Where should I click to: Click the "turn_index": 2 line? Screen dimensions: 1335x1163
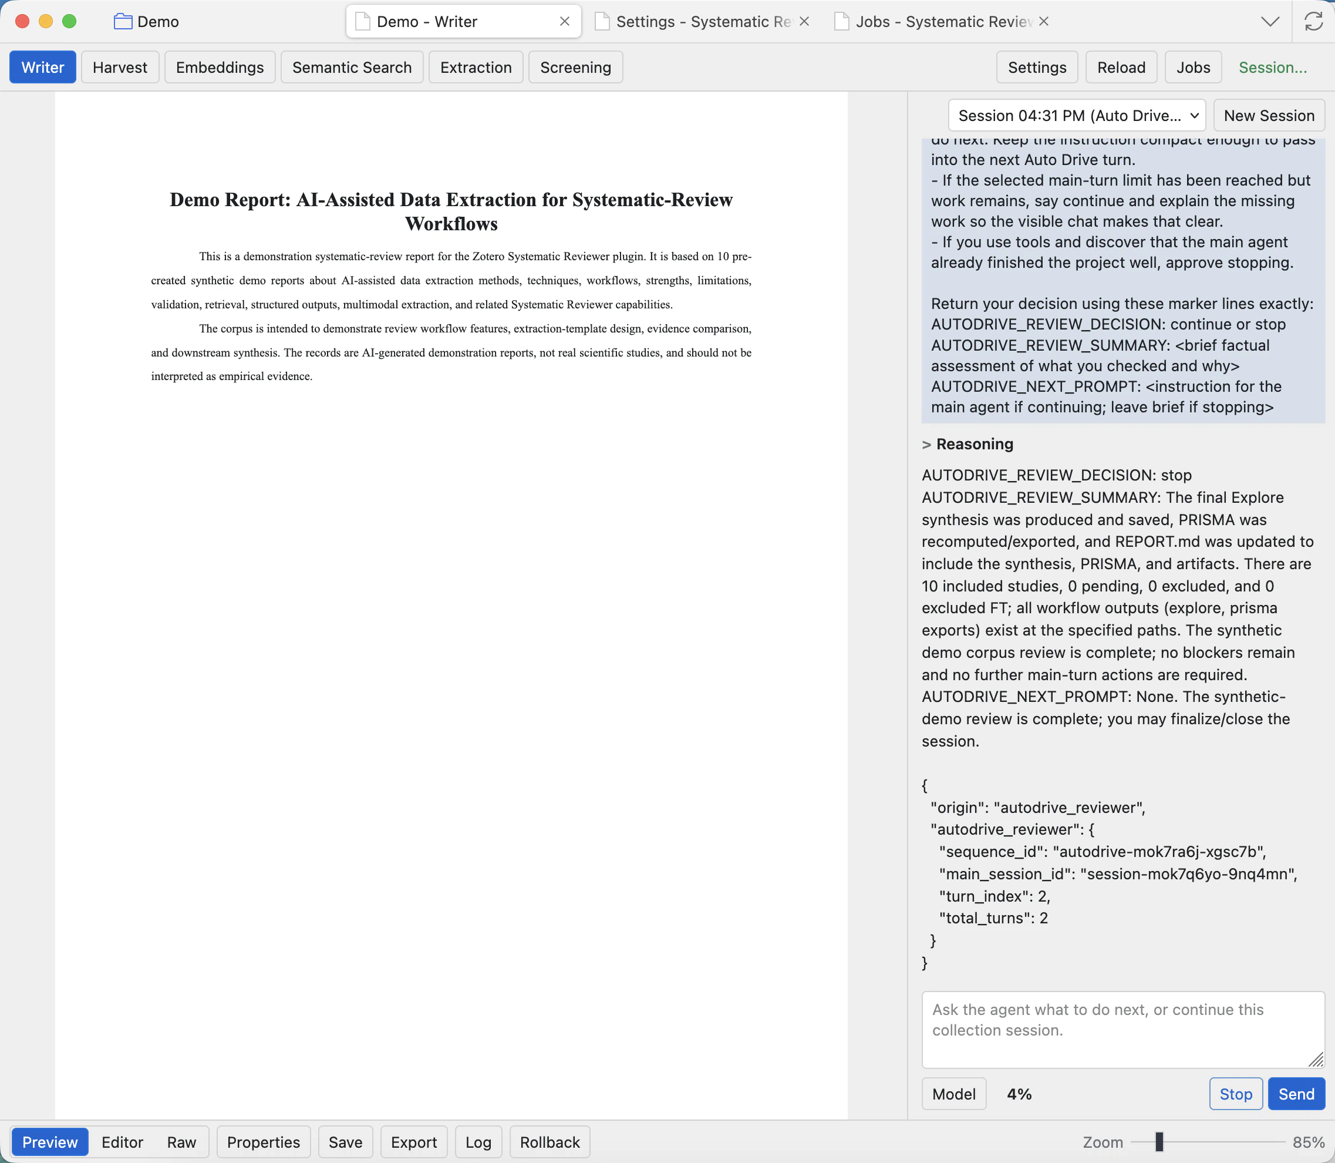994,896
